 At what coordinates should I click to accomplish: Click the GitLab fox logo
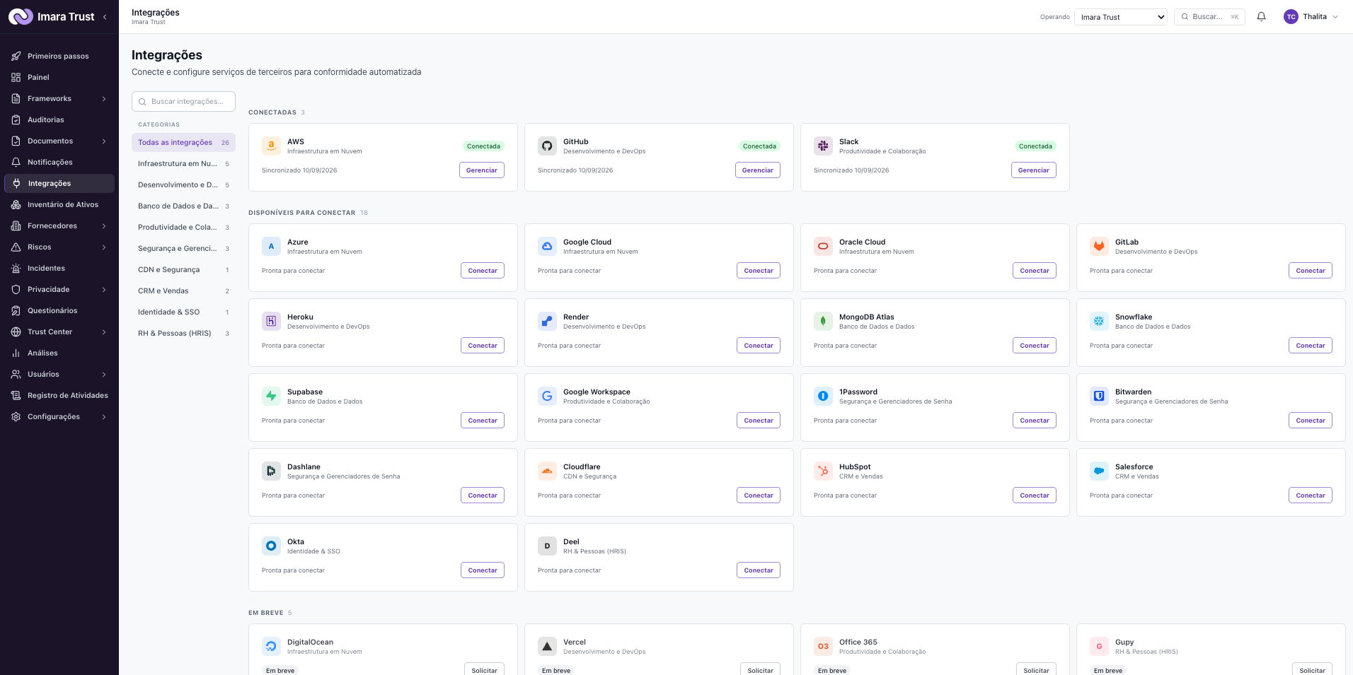(1099, 247)
